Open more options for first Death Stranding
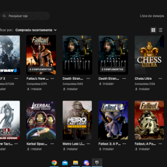The height and width of the screenshot is (167, 167). [x=88, y=78]
